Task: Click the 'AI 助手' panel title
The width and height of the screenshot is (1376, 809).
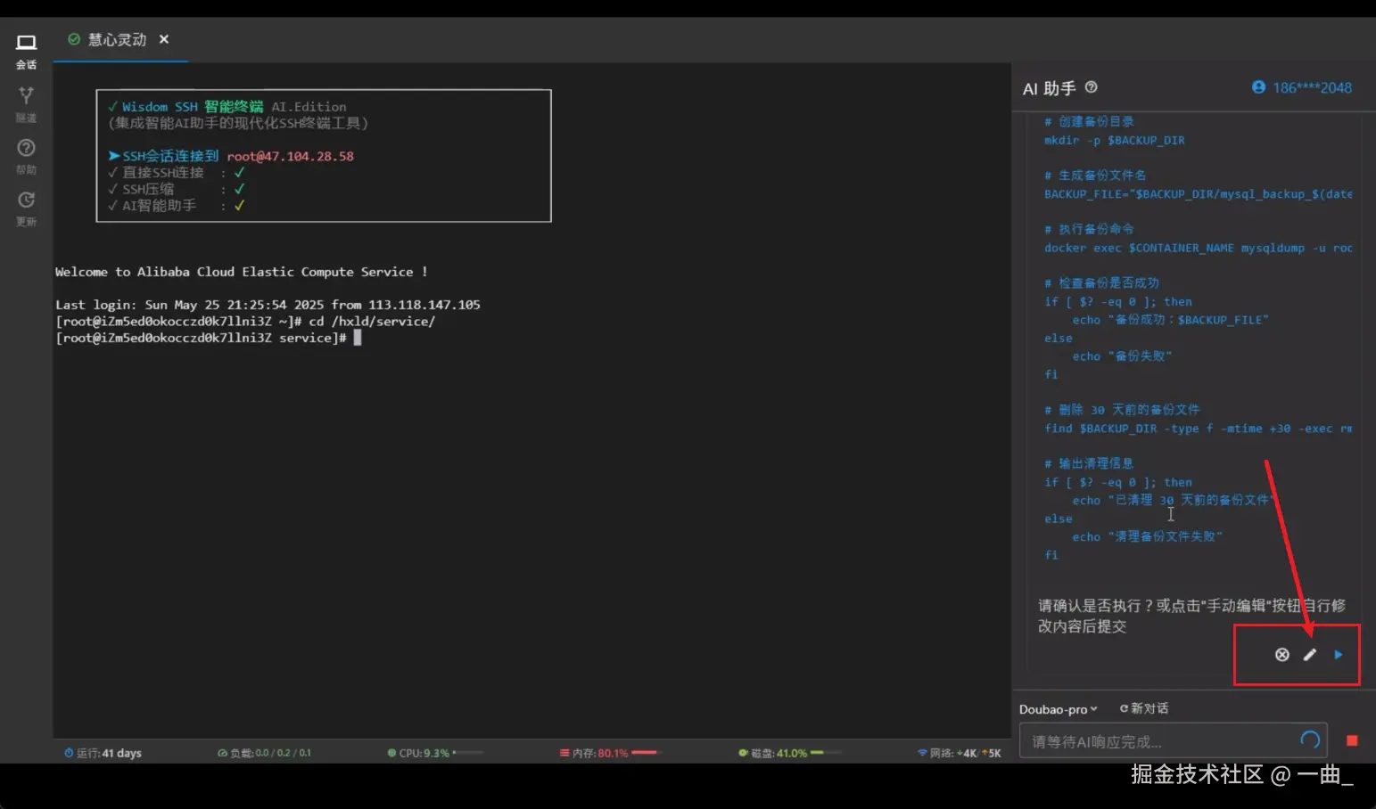Action: [x=1049, y=88]
